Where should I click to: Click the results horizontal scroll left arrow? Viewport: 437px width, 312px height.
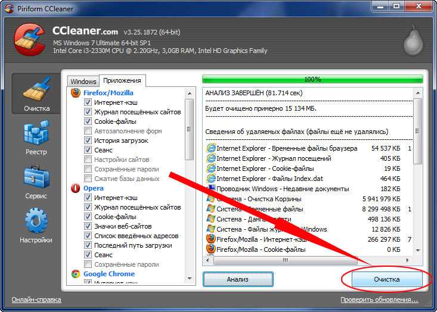click(x=207, y=260)
